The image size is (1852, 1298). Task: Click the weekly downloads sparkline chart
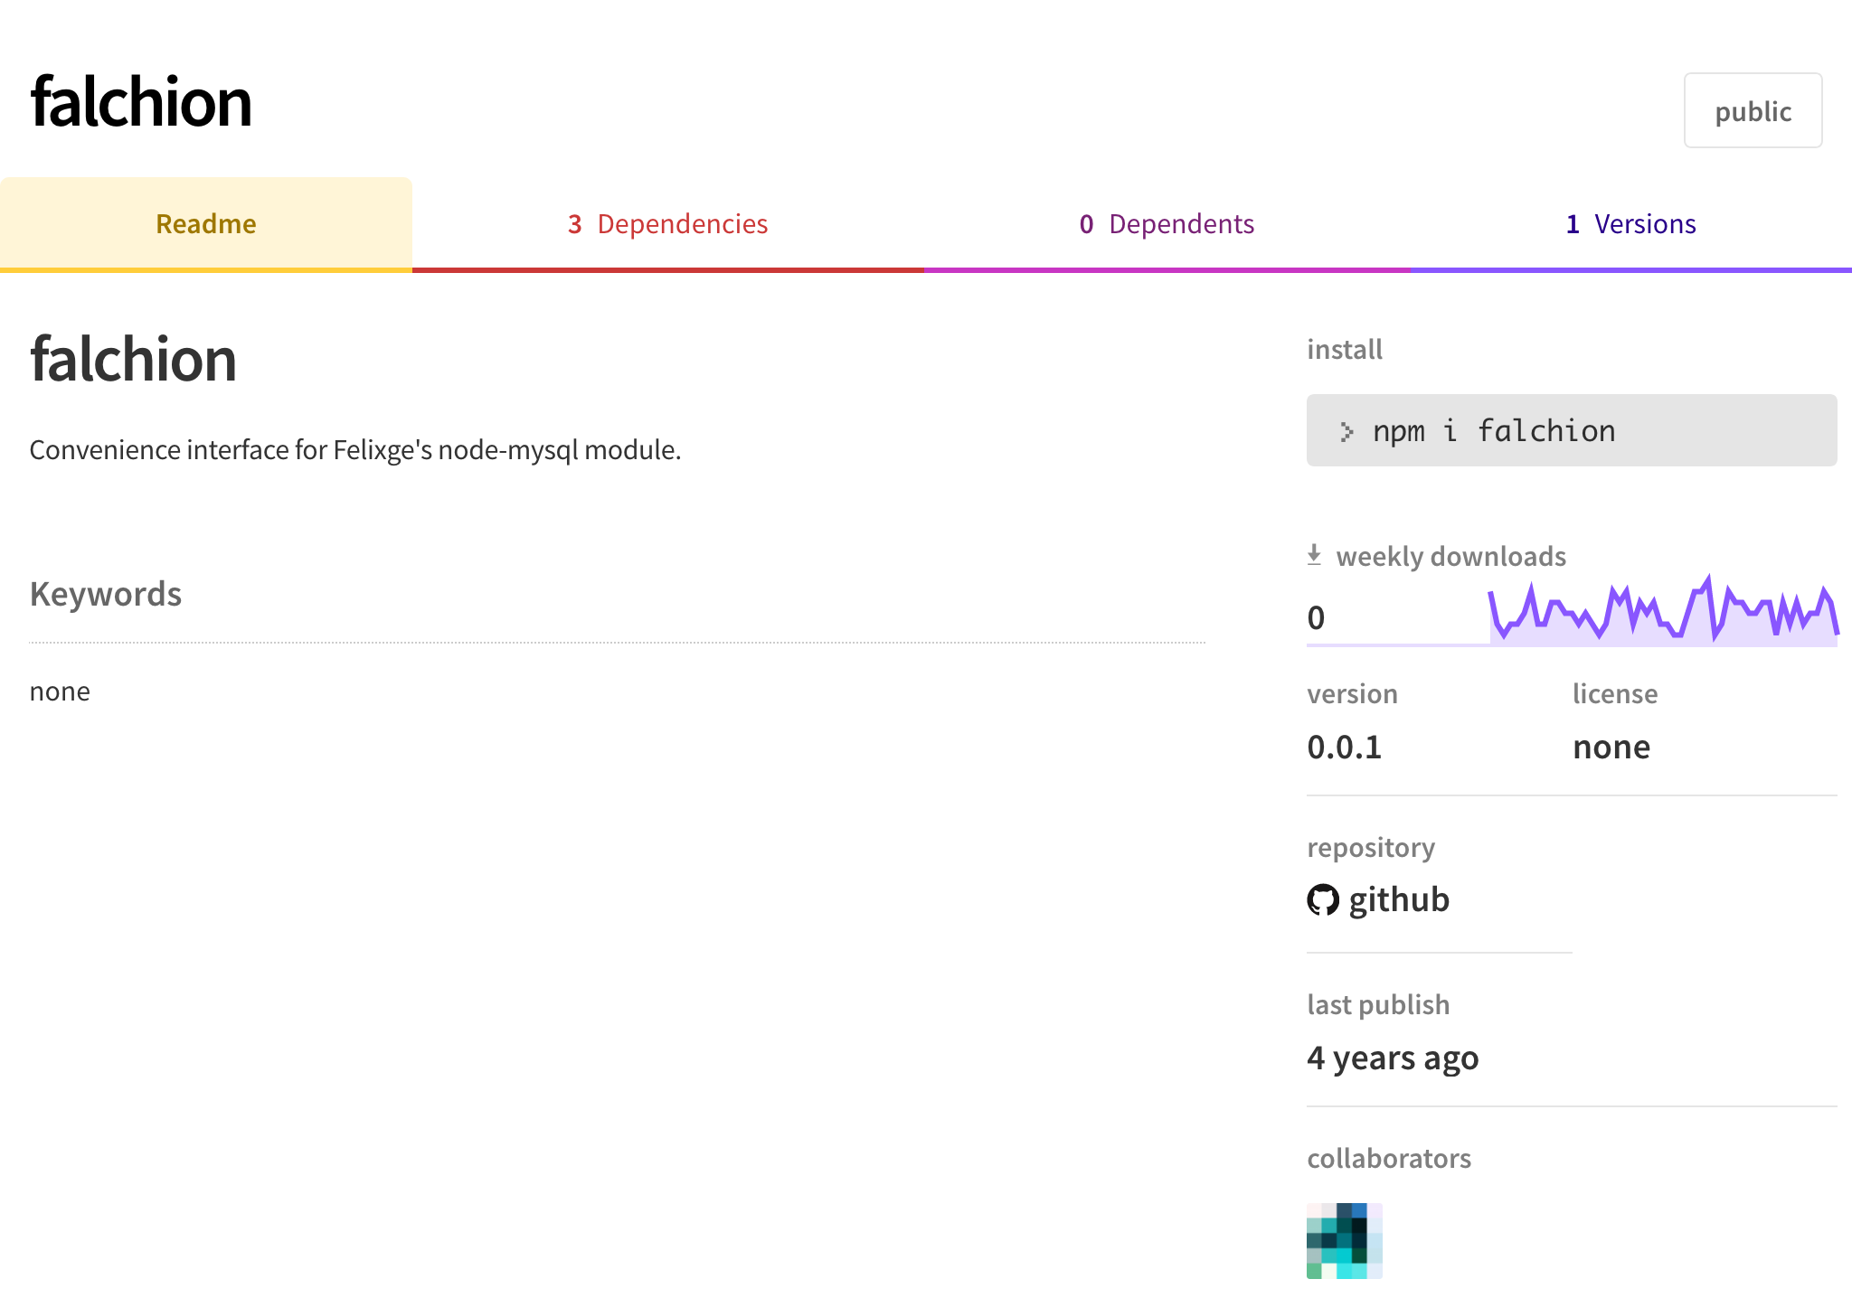1662,616
